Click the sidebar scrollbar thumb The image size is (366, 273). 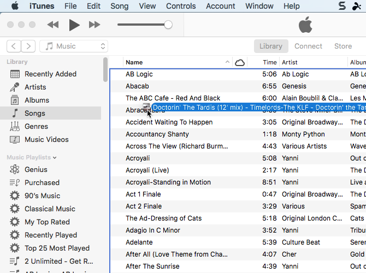coord(105,69)
